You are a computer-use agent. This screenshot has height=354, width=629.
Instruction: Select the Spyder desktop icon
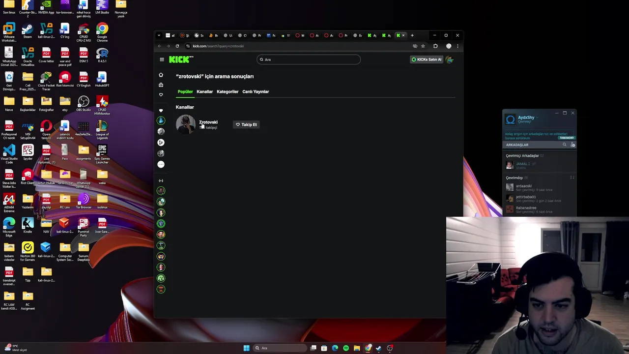click(28, 152)
